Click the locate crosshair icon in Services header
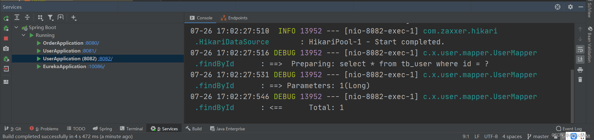Image resolution: width=594 pixels, height=140 pixels. pyautogui.click(x=558, y=7)
